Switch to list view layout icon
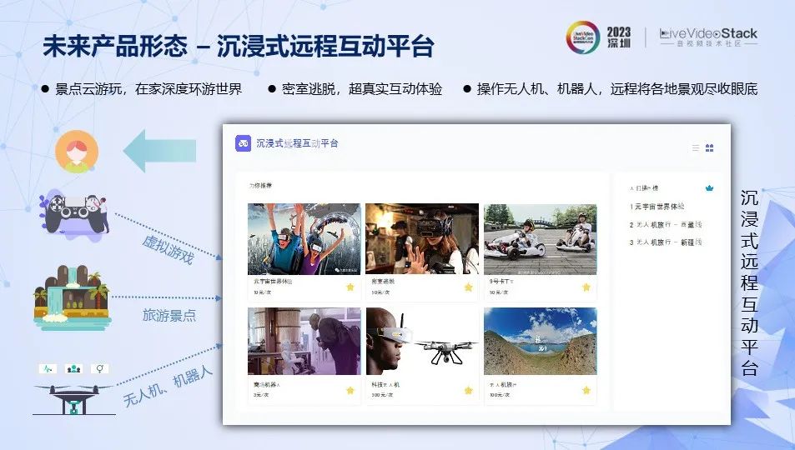 click(696, 148)
